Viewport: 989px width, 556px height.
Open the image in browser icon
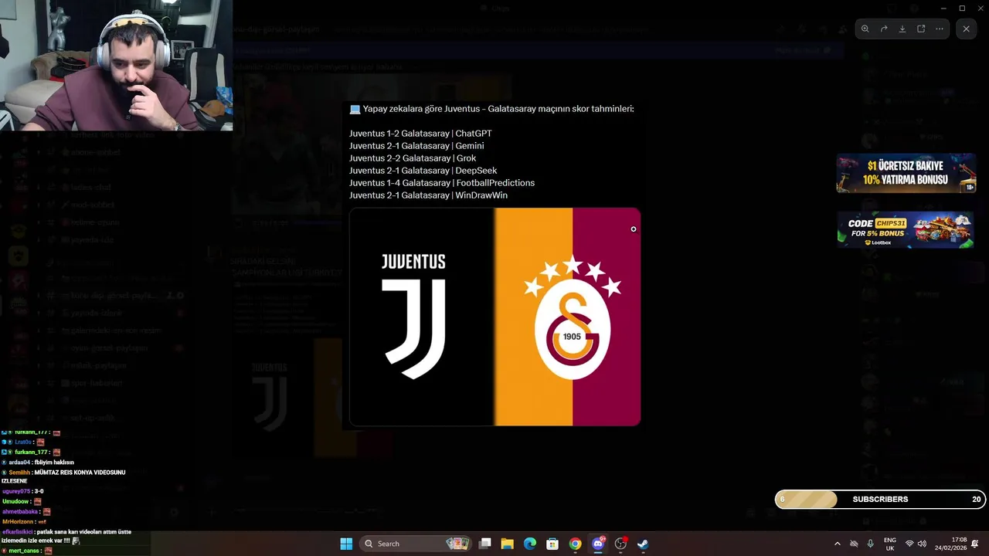click(x=921, y=29)
